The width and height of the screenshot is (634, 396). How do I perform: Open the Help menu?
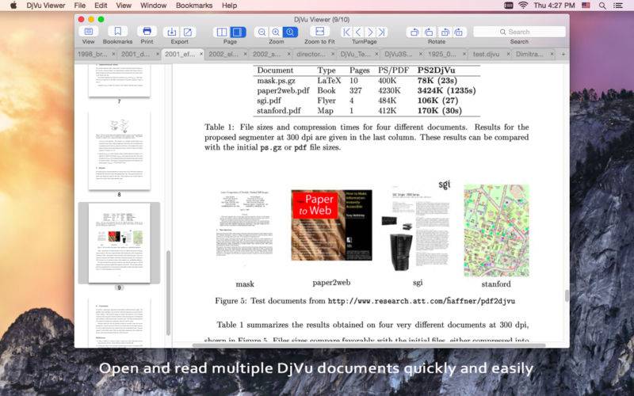229,6
